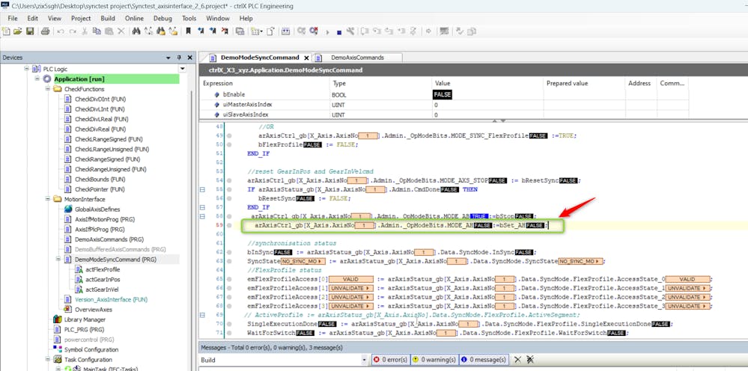Screen dimensions: 748x371
Task: Click the Print icon in toolbar
Action: point(45,31)
